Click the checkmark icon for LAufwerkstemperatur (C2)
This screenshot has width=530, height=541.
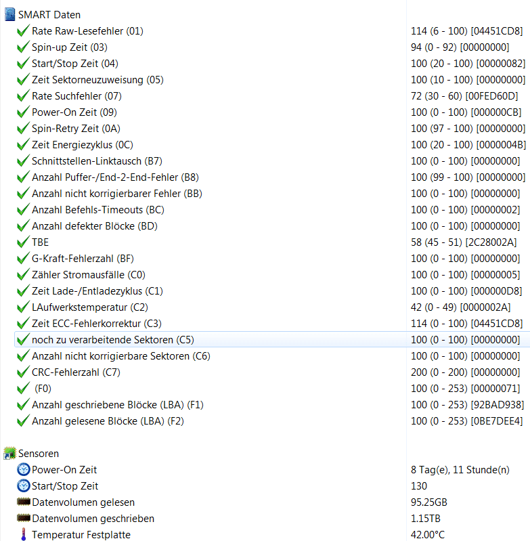23,307
